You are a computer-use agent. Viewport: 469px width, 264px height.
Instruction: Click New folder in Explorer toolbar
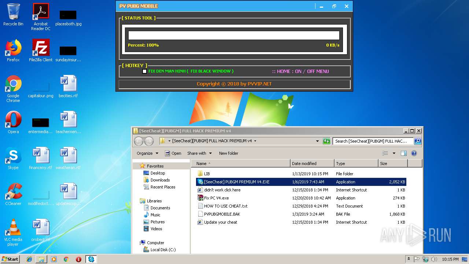pyautogui.click(x=229, y=153)
